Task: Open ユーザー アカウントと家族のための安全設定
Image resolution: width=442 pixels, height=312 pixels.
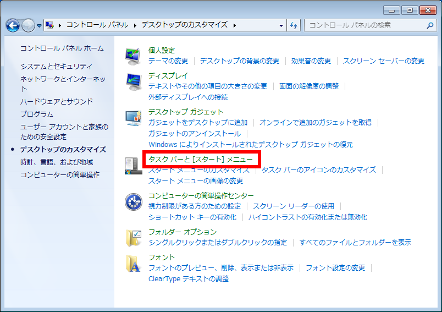Action: [64, 132]
